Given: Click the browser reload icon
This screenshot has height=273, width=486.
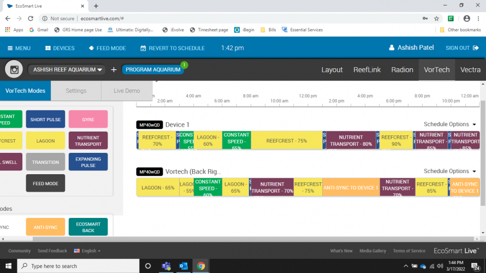Looking at the screenshot, I should pyautogui.click(x=31, y=19).
